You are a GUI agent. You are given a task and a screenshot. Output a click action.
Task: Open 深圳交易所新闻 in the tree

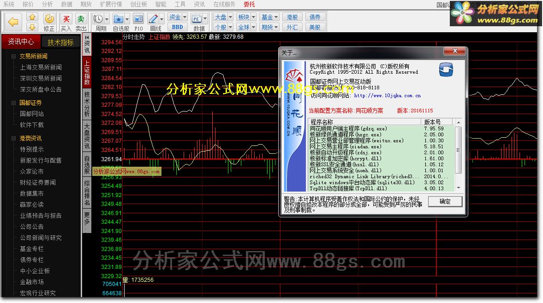[x=41, y=78]
